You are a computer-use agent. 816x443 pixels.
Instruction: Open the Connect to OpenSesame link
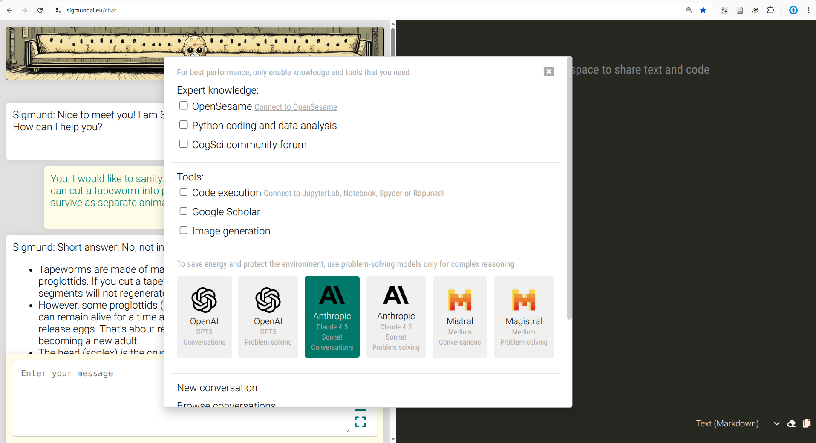(296, 107)
